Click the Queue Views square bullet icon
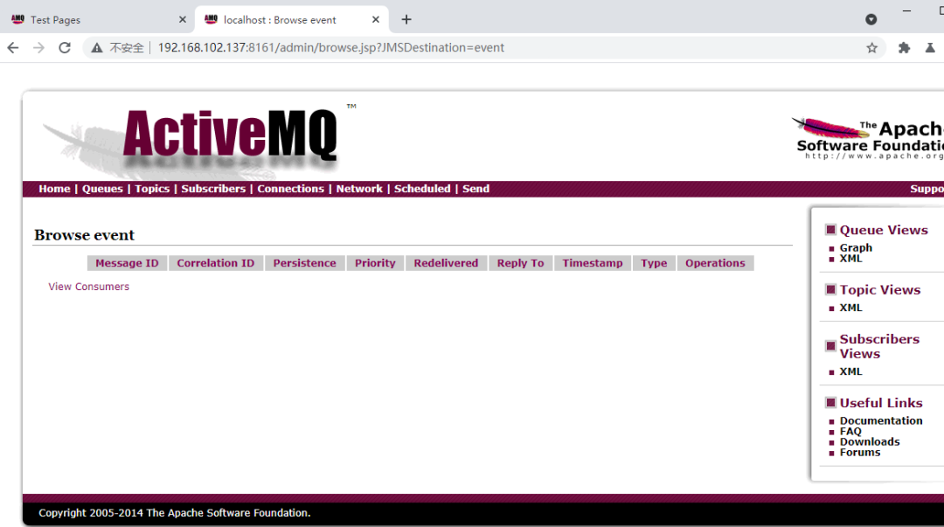This screenshot has height=527, width=944. coord(831,230)
